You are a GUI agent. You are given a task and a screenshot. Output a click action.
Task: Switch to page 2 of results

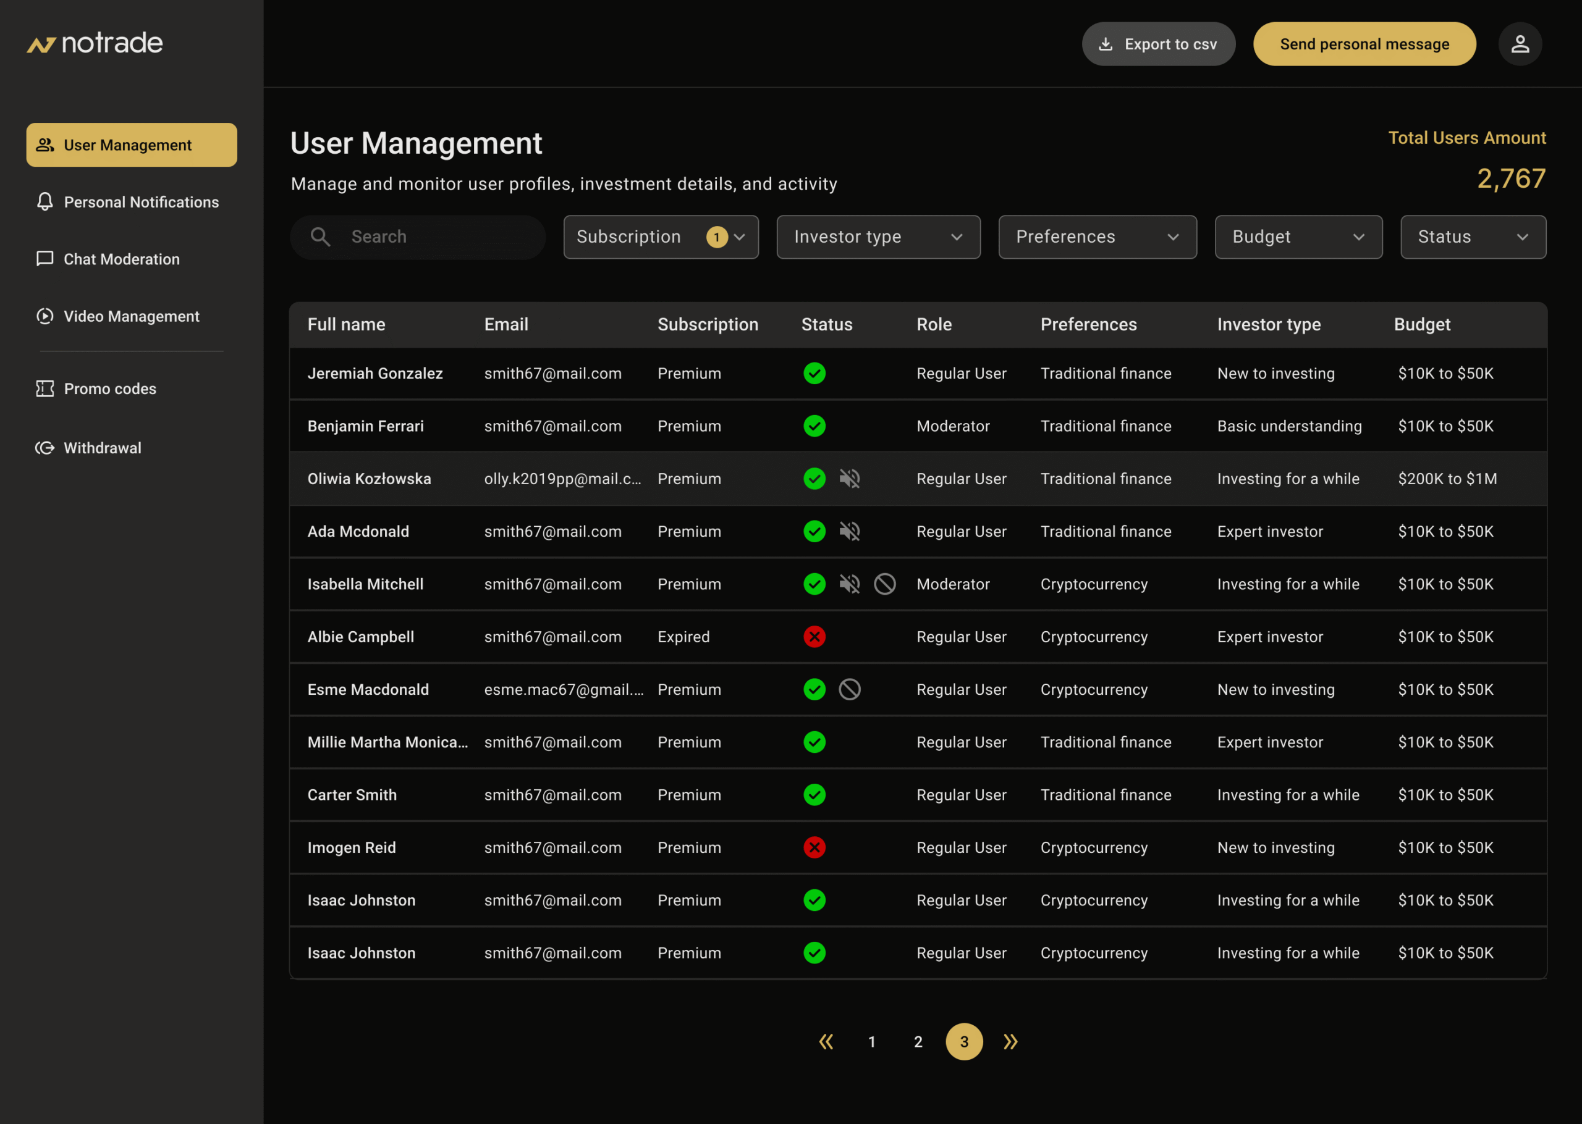(918, 1042)
